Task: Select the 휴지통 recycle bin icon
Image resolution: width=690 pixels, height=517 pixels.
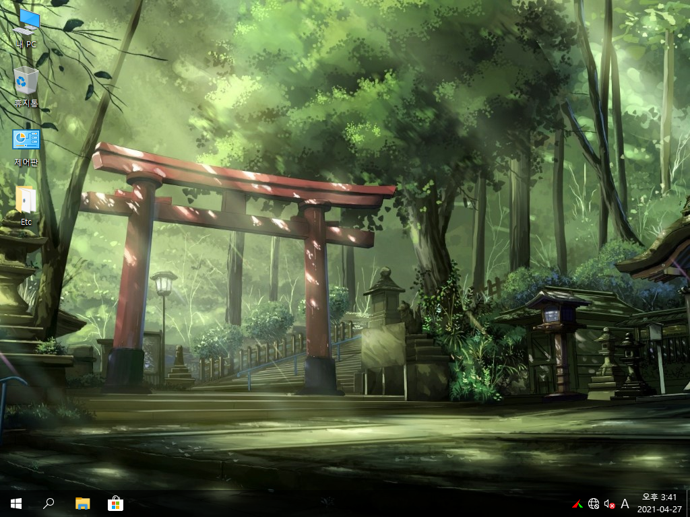Action: 26,87
